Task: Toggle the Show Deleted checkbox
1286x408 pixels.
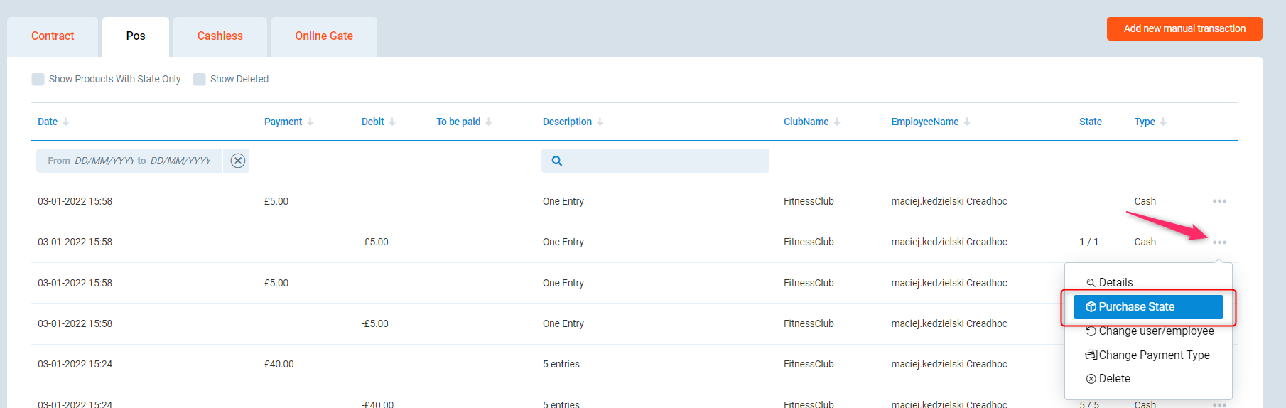Action: (200, 79)
